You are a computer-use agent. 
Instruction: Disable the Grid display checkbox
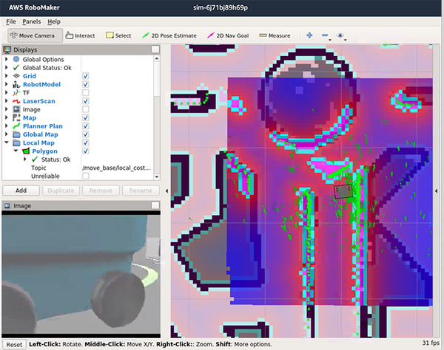(86, 76)
